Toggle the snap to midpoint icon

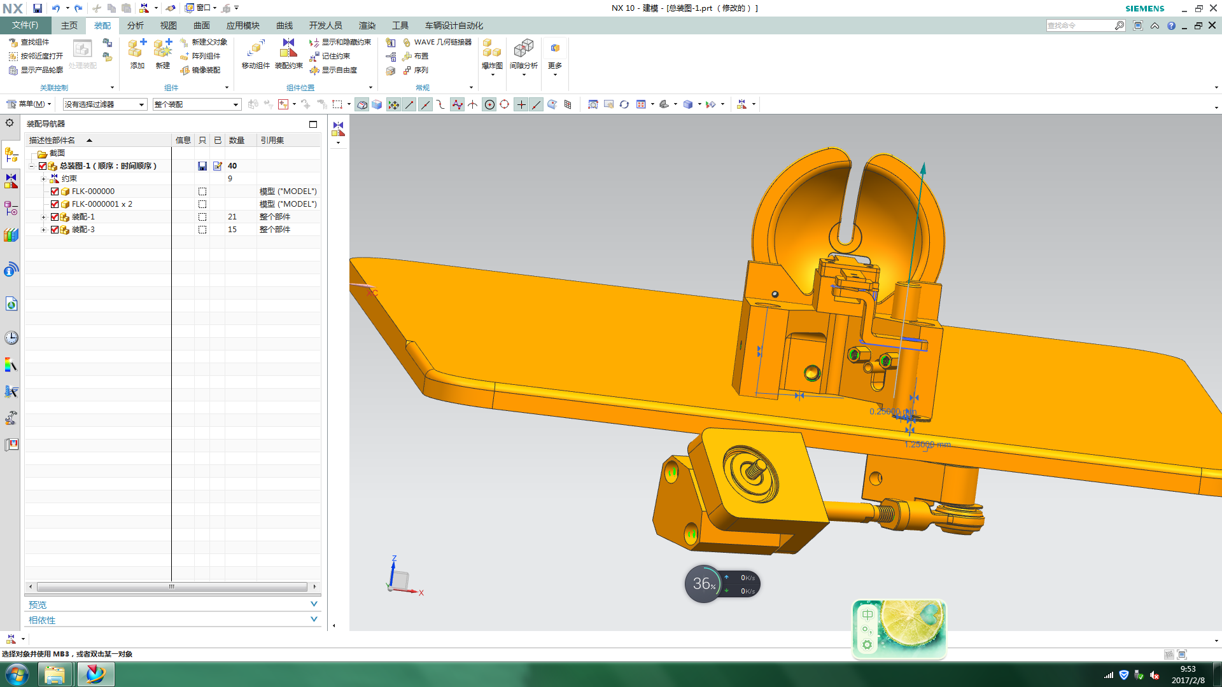tap(425, 104)
